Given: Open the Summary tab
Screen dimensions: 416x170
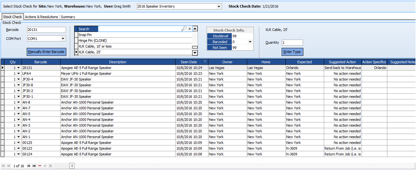Looking at the screenshot, I should click(x=68, y=17).
